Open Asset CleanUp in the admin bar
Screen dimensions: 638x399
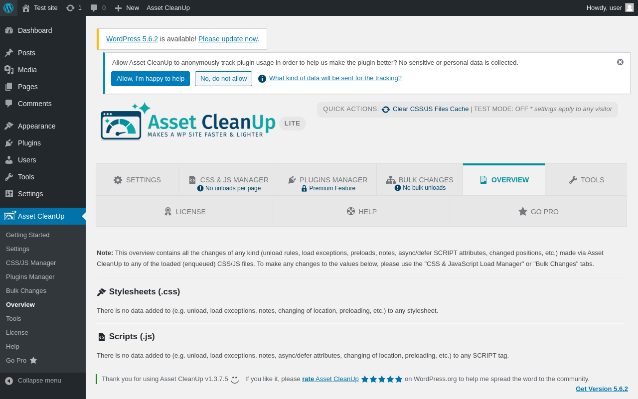point(168,8)
